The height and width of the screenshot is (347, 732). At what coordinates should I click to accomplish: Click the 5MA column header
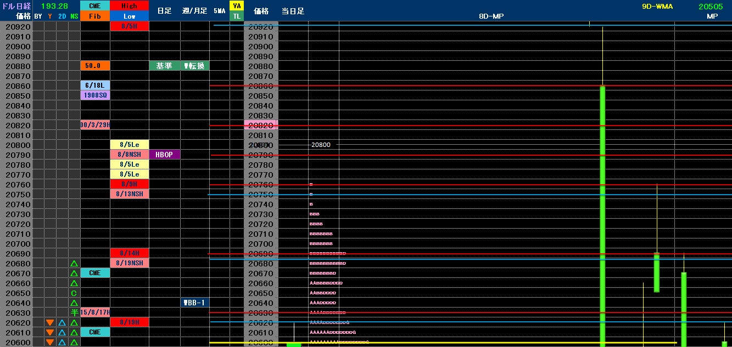click(219, 11)
